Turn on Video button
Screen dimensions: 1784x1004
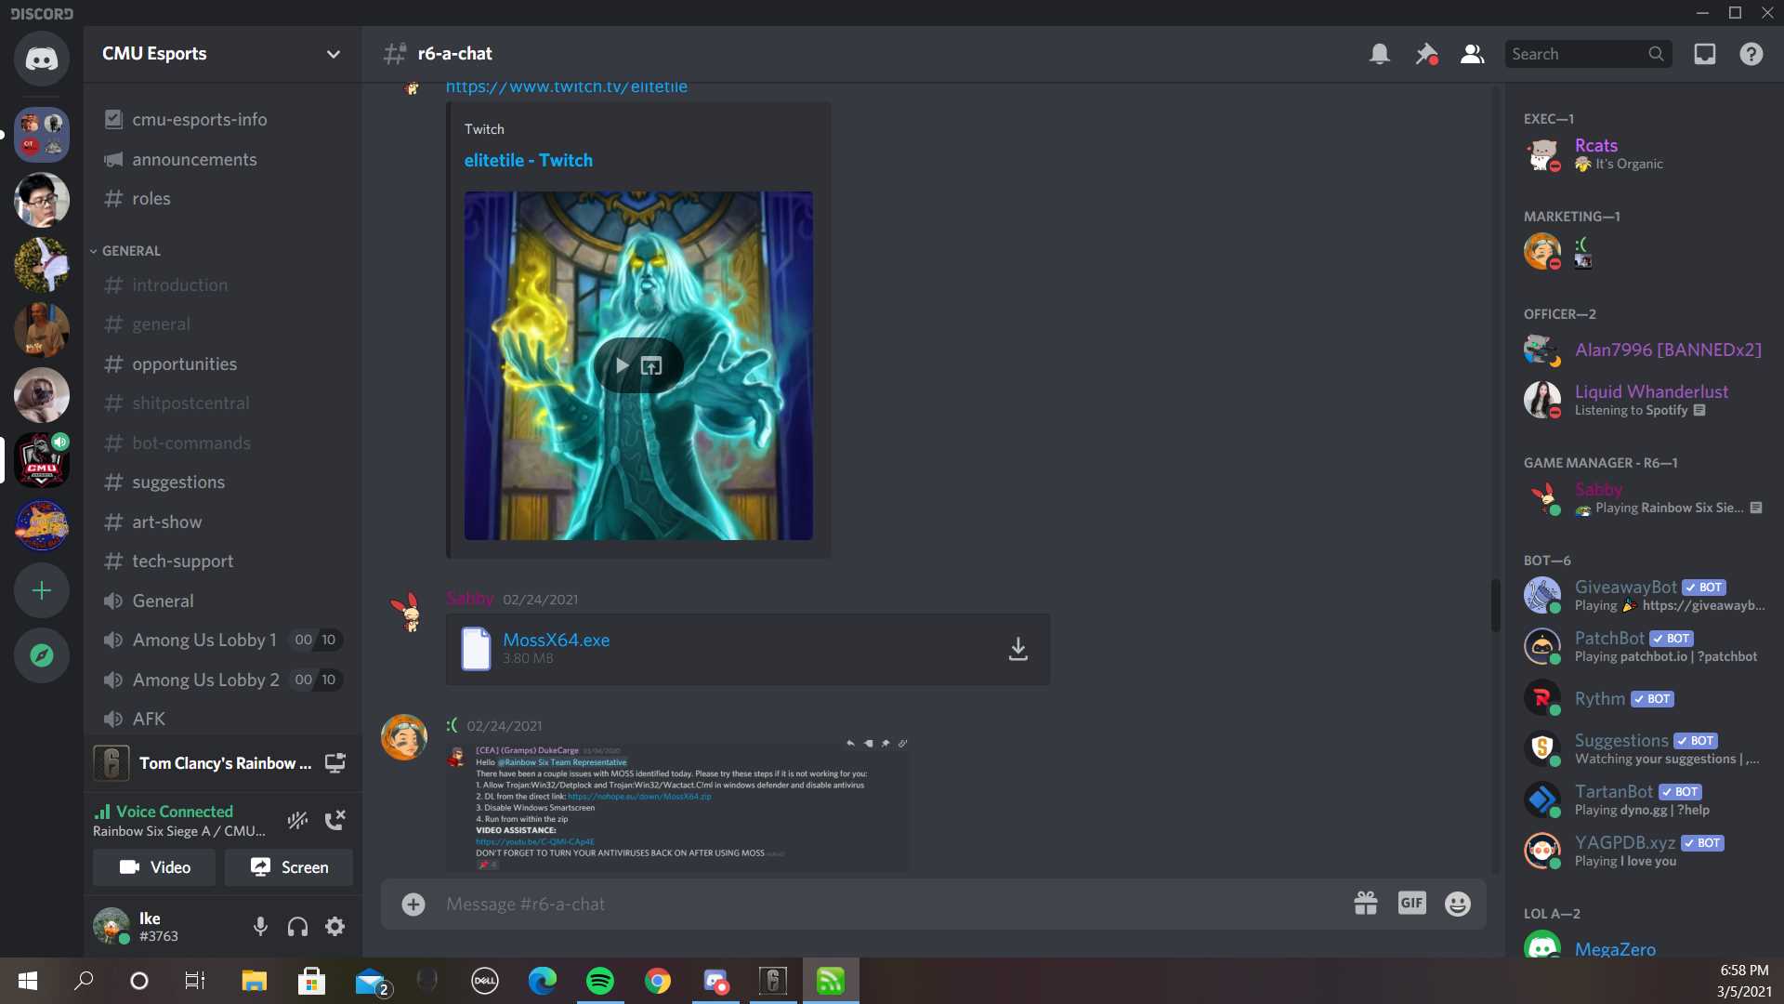[x=154, y=867]
